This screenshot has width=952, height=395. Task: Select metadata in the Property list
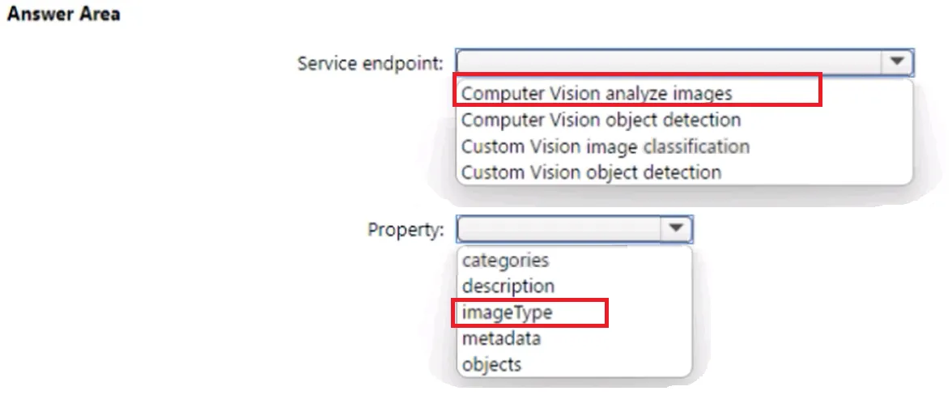pyautogui.click(x=501, y=338)
